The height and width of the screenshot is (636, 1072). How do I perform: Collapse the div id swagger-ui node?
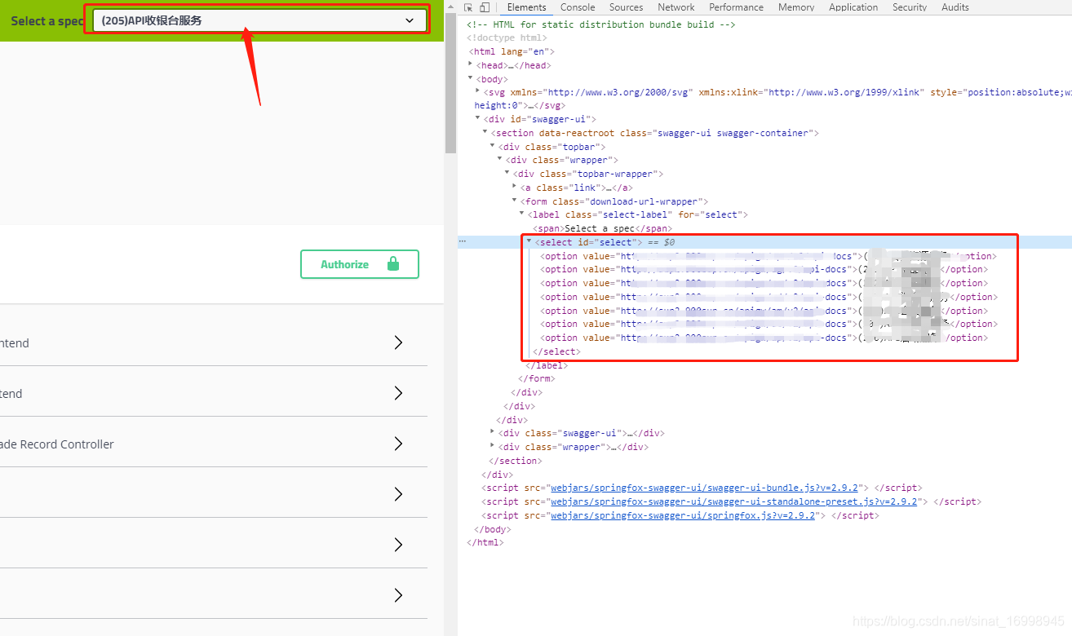[478, 119]
